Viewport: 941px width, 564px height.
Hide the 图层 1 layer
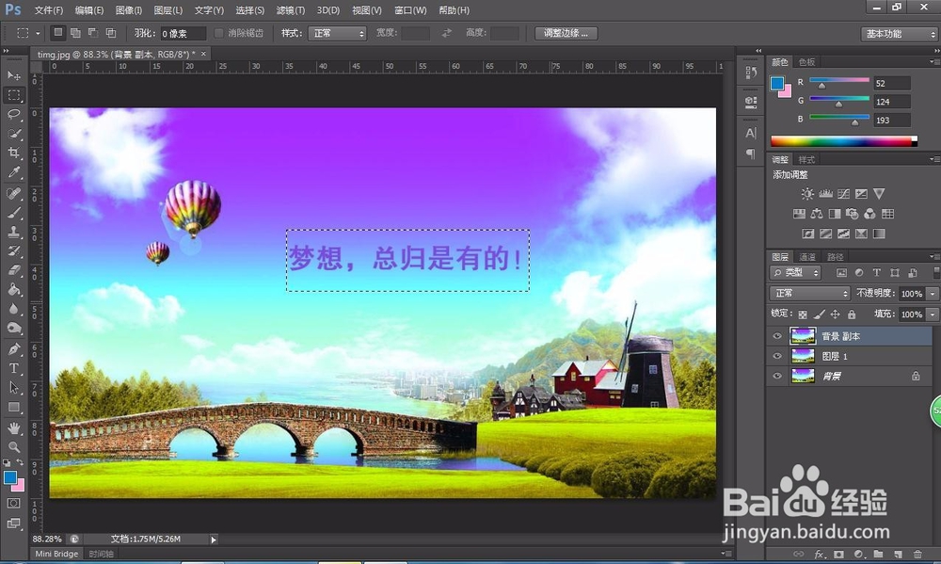pyautogui.click(x=776, y=356)
